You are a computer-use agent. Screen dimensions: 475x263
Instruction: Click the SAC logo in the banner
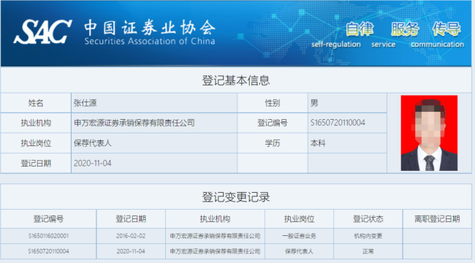pyautogui.click(x=42, y=31)
